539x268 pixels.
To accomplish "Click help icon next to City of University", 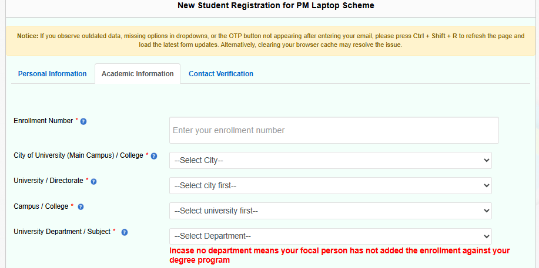I will pos(154,156).
